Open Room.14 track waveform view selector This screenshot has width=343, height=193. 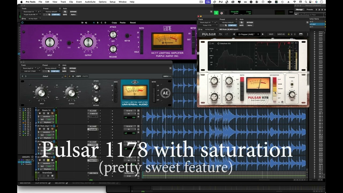[47, 117]
